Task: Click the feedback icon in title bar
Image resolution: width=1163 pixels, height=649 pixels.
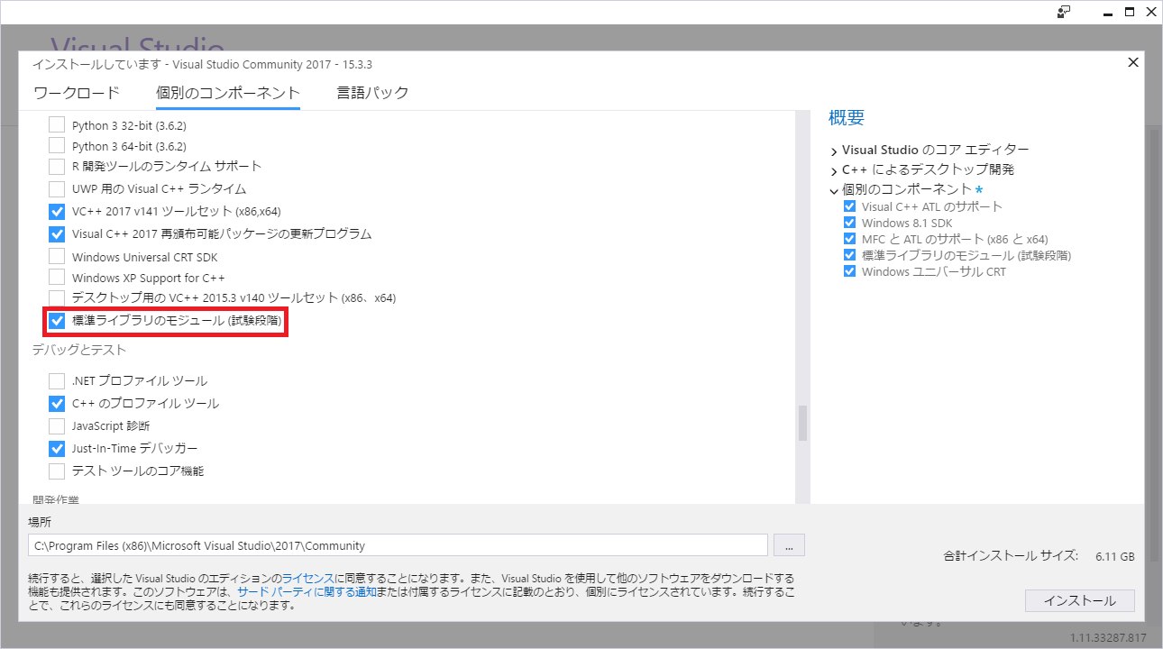Action: click(1064, 12)
